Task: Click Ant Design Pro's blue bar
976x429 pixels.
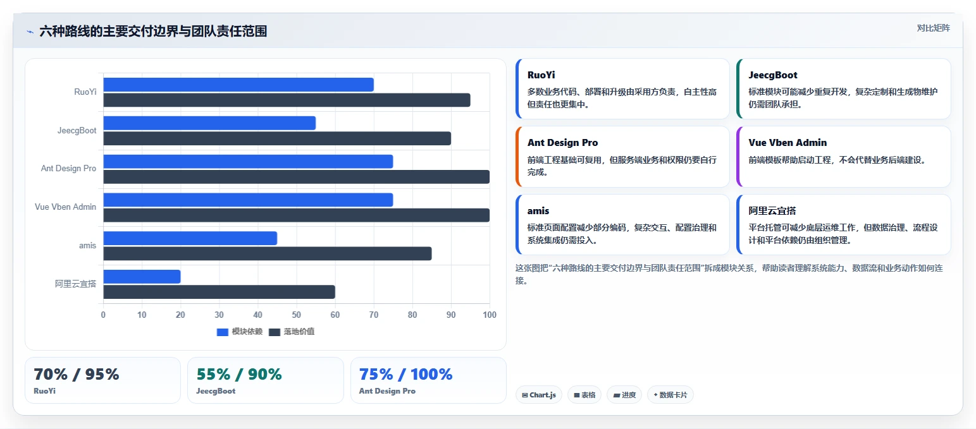Action: [x=248, y=162]
